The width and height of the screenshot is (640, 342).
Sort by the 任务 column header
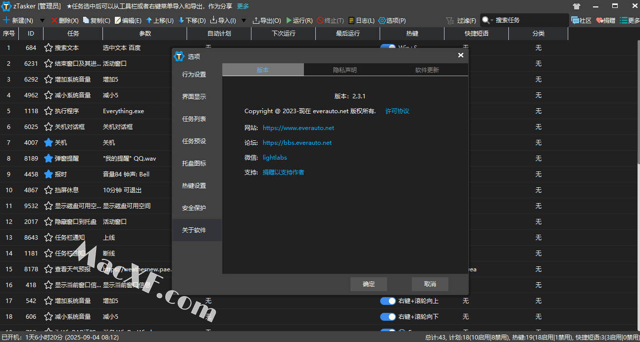(73, 34)
